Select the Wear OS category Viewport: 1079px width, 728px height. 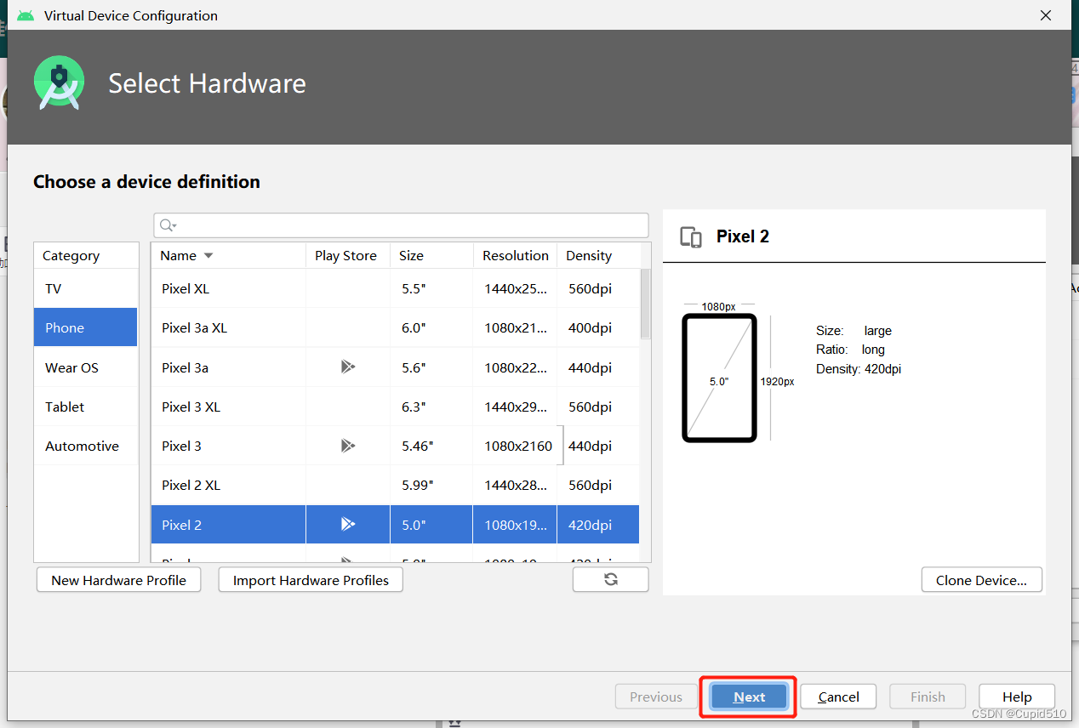click(x=85, y=367)
